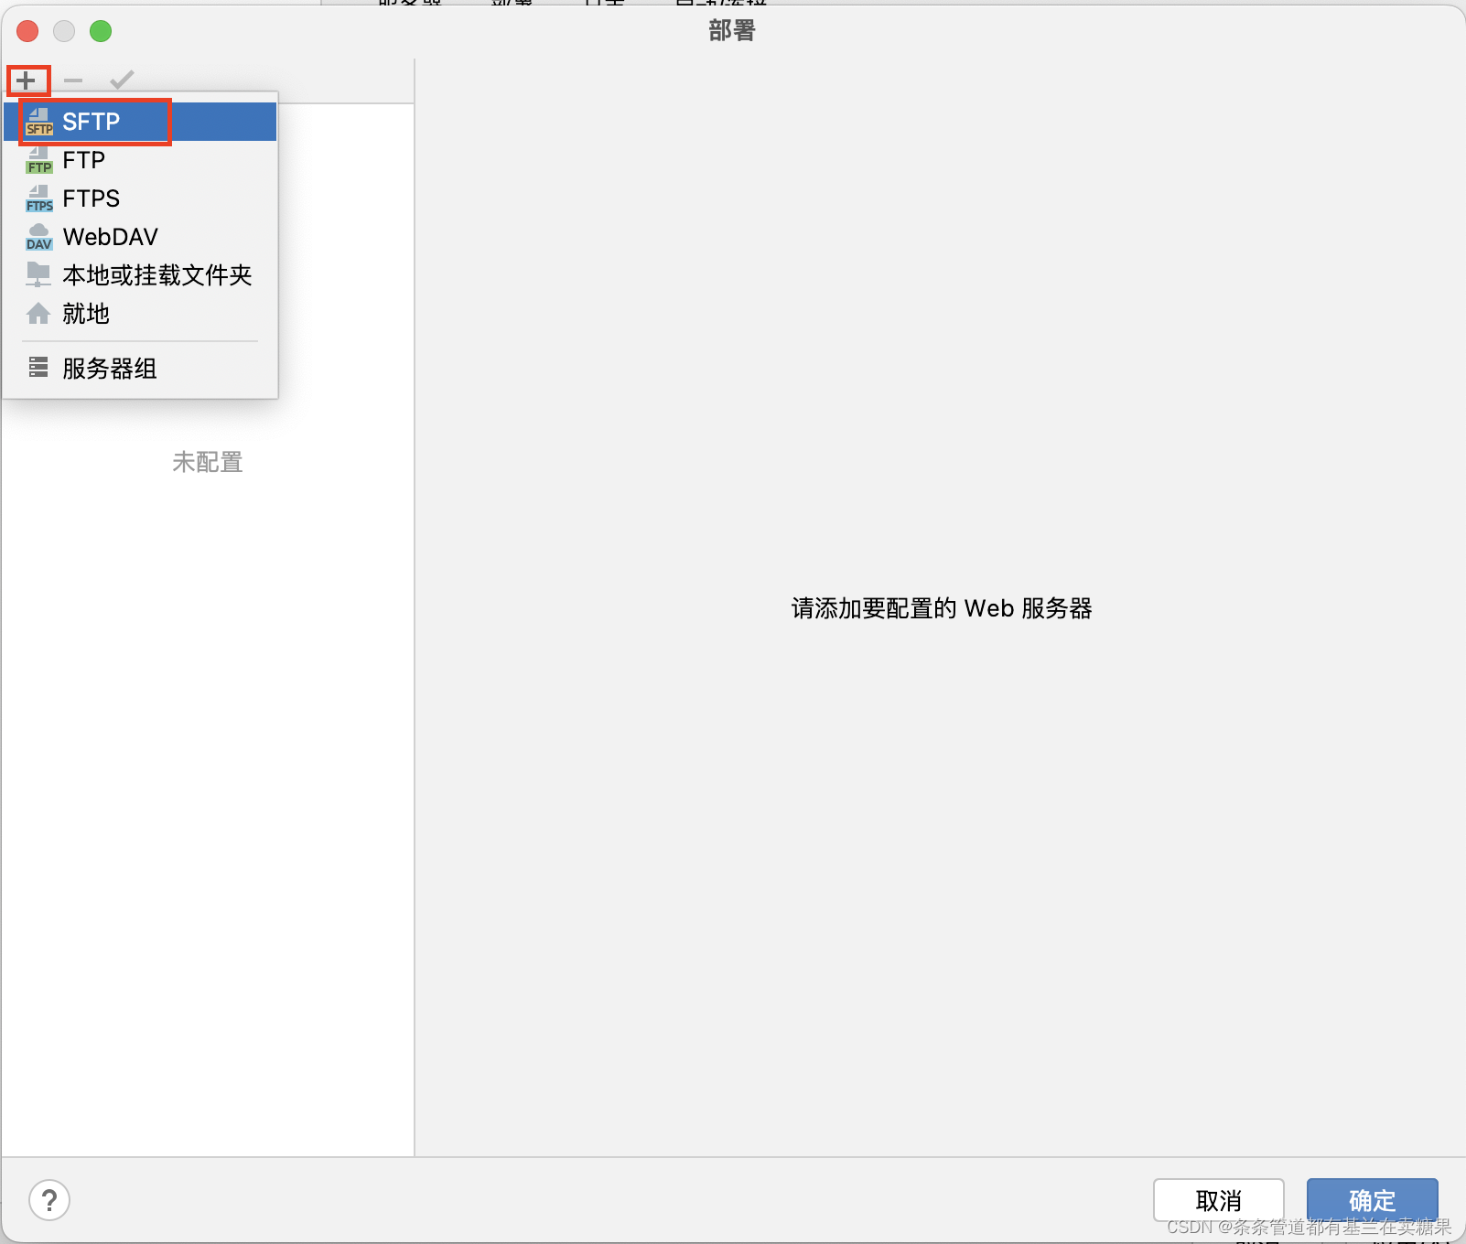Click the minus remove server button

[73, 80]
